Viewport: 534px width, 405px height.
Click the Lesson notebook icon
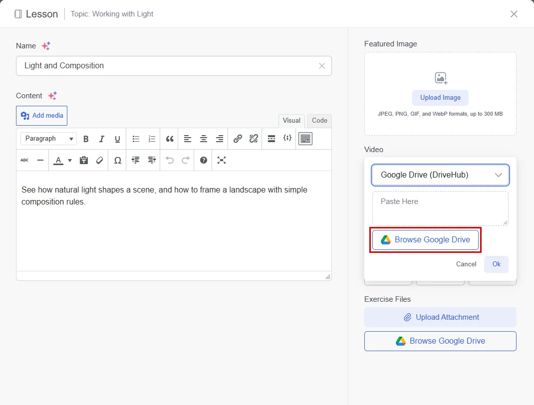[x=18, y=14]
